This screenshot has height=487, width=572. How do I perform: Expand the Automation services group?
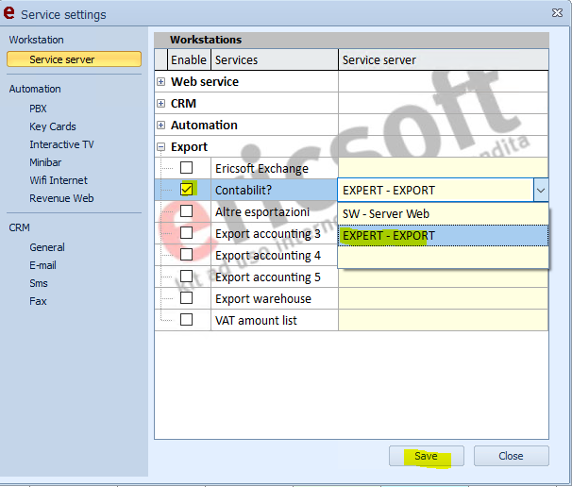point(161,126)
